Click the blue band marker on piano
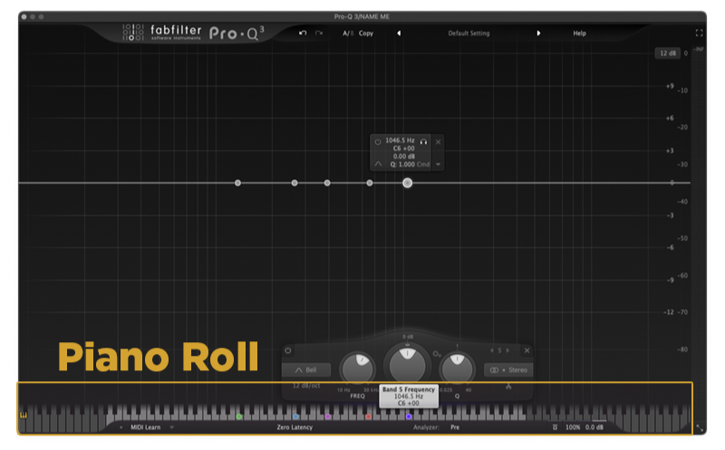 (296, 416)
